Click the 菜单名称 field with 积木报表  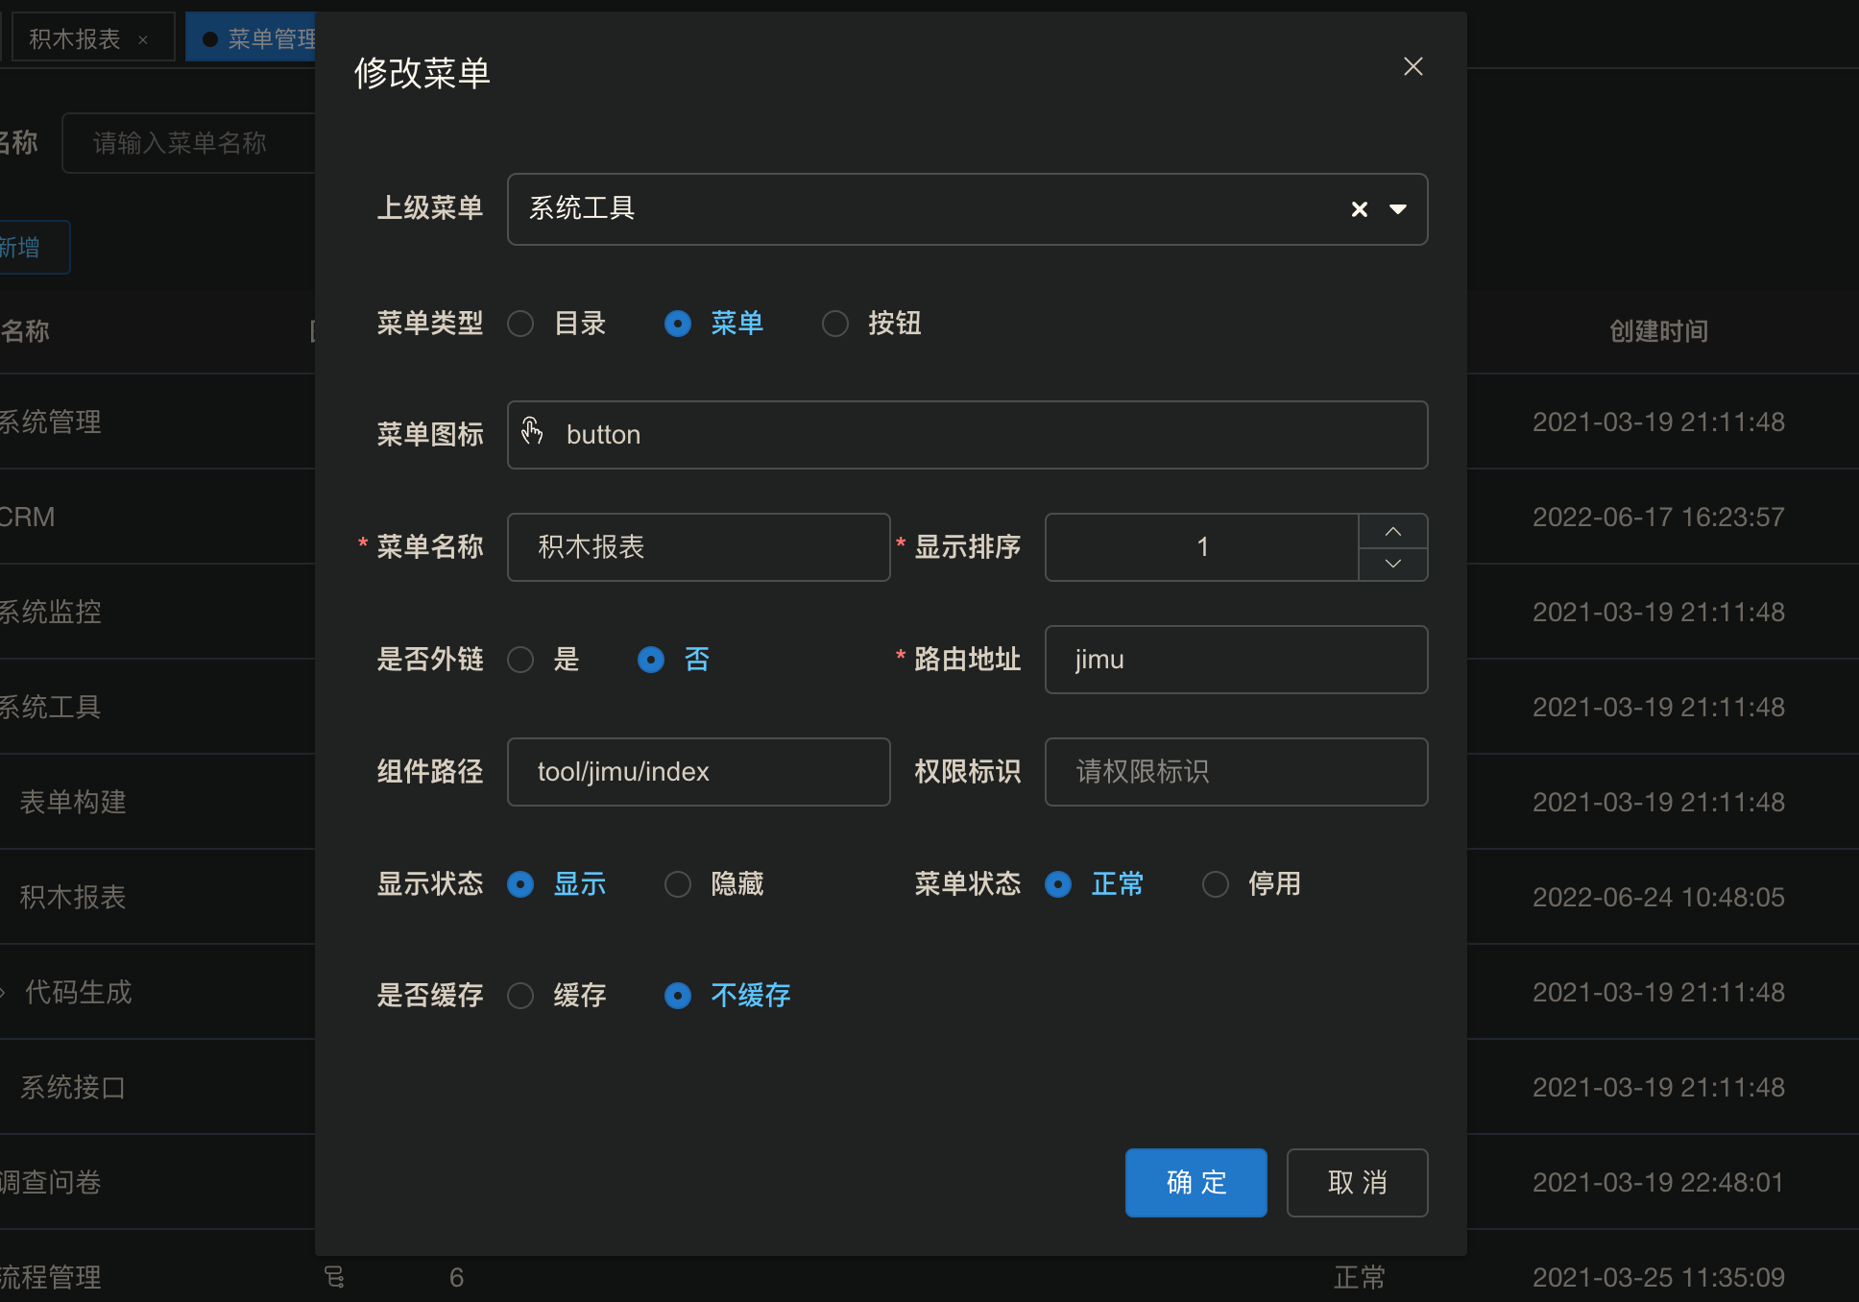pyautogui.click(x=698, y=547)
